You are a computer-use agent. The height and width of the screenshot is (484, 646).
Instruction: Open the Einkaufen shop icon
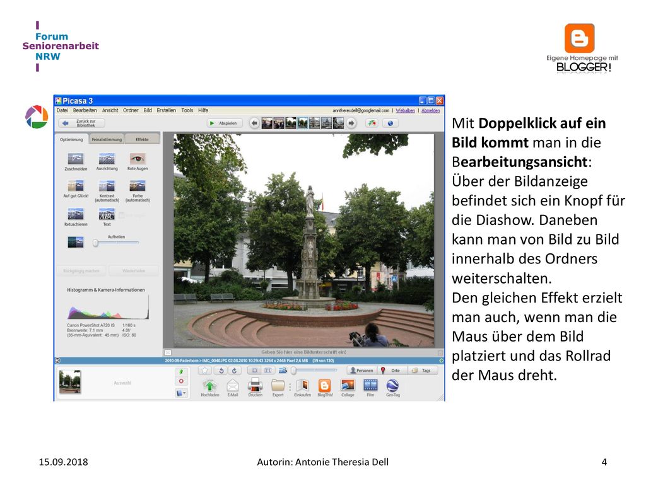(303, 385)
